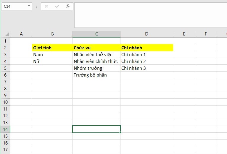Select row 16 header
The image size is (227, 154).
click(x=5, y=143)
